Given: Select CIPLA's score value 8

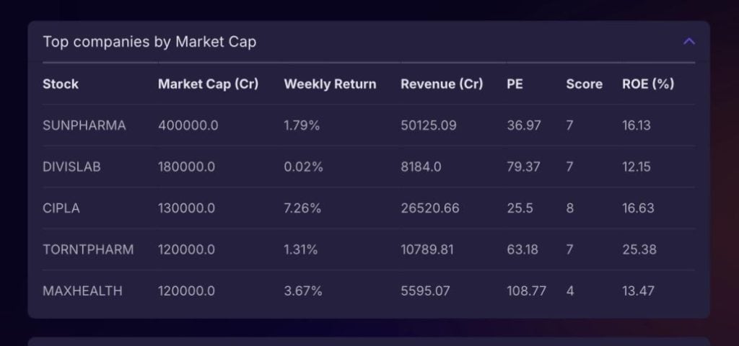Looking at the screenshot, I should coord(569,208).
